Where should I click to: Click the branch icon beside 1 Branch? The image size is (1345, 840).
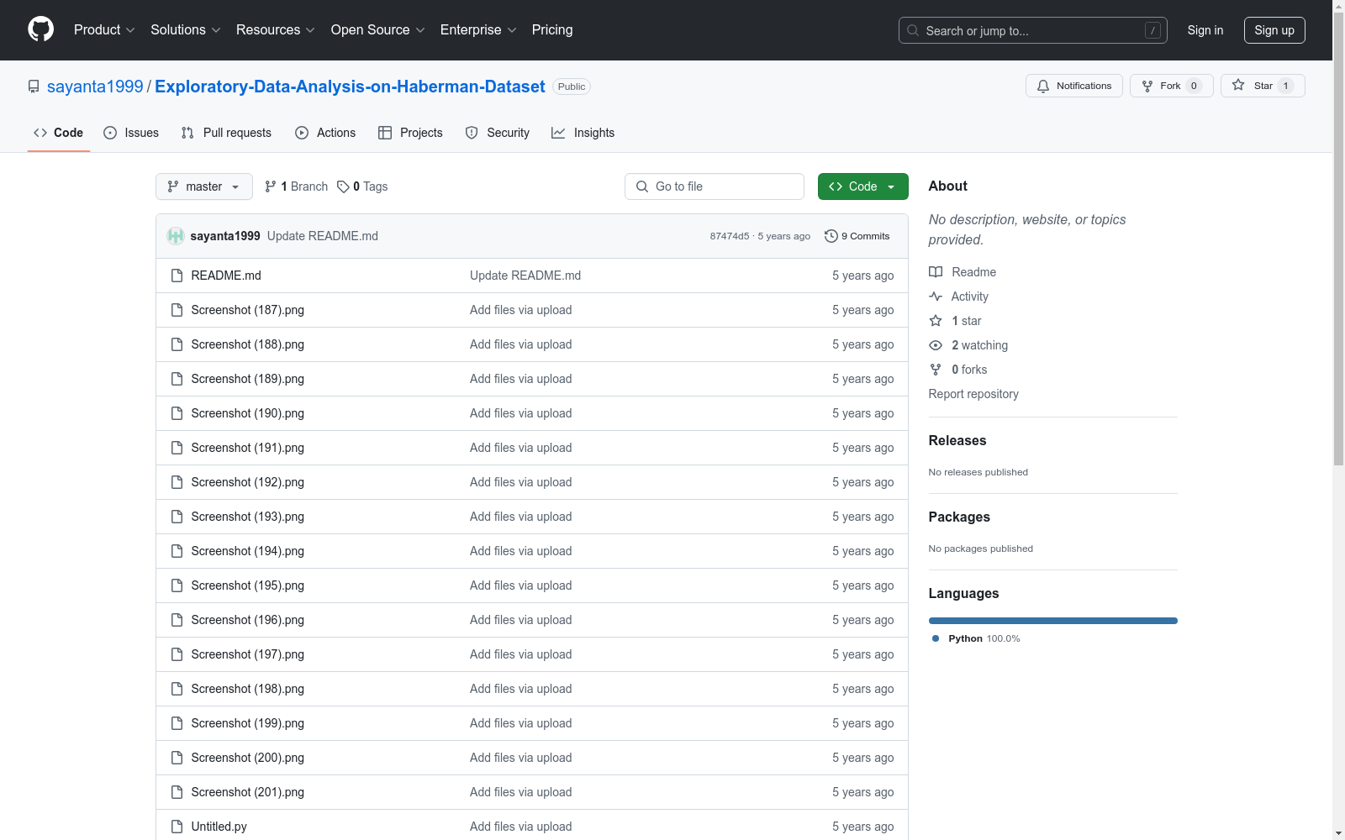271,186
